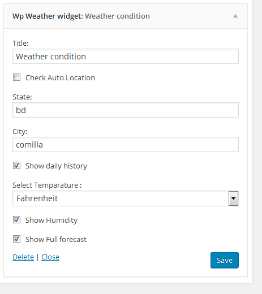
Task: Collapse the Wp Weather widget panel arrow
Action: [235, 16]
